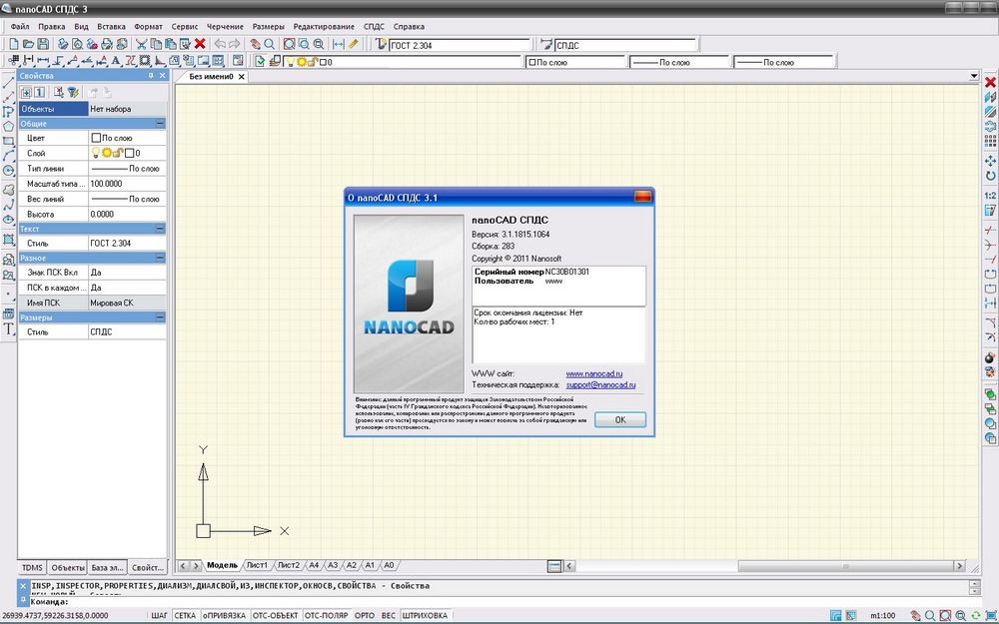
Task: Cut selection with the scissors icon
Action: point(141,44)
